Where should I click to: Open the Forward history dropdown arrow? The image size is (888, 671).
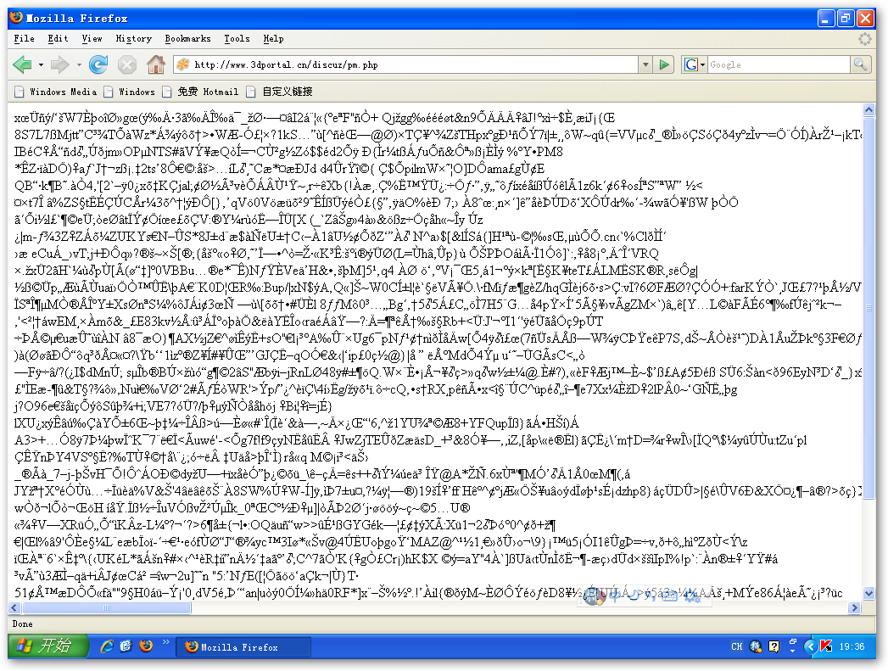(x=79, y=65)
